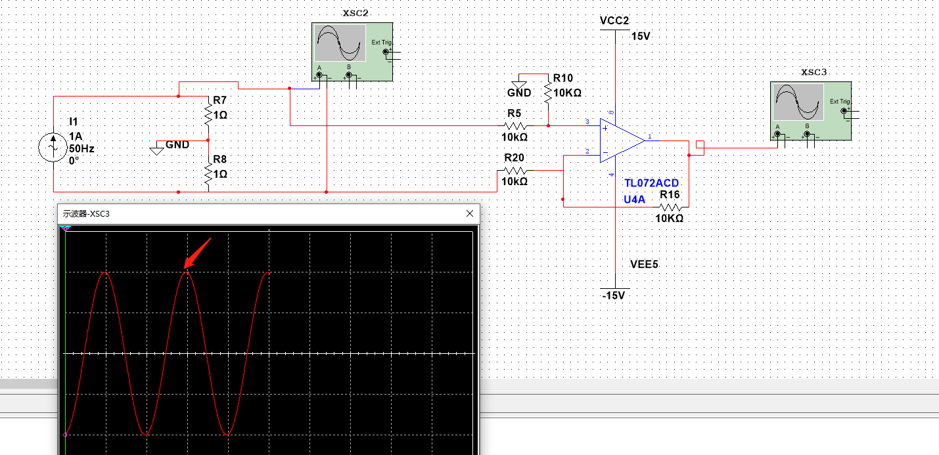Click the TL072ACD part label
The height and width of the screenshot is (455, 939).
651,183
